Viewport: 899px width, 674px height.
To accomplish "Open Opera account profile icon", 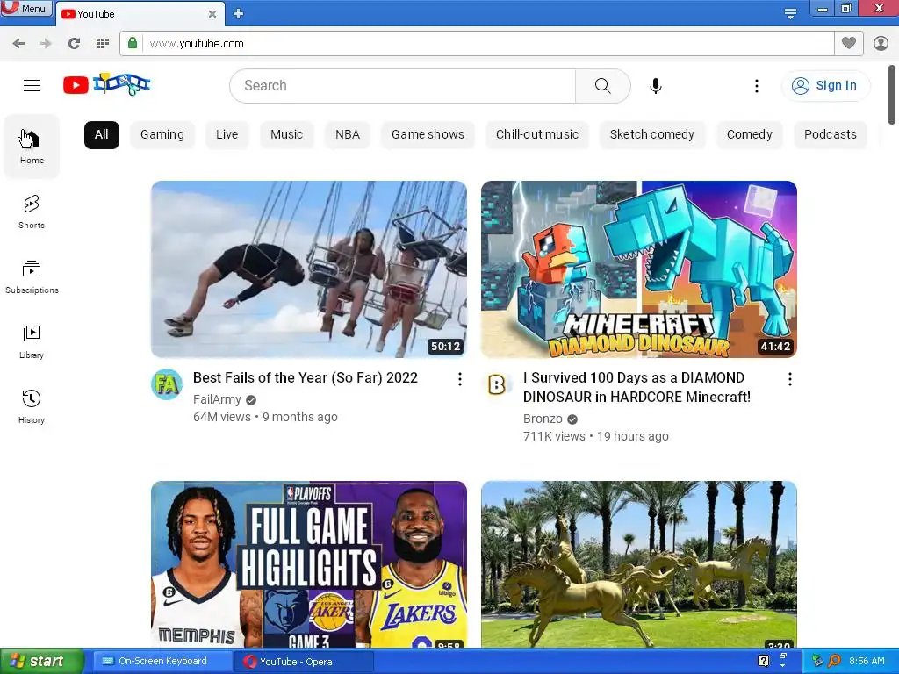I will coord(881,43).
